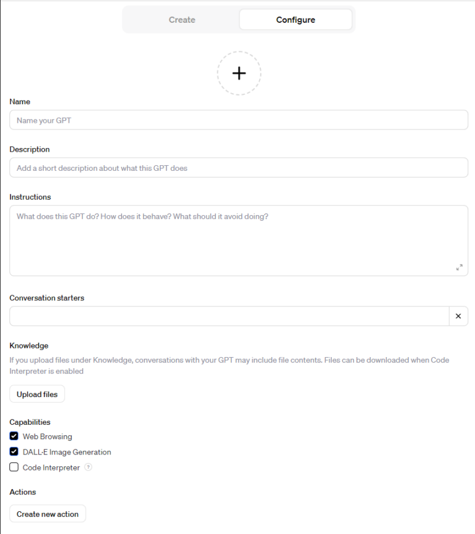
Task: Click the plus icon to upload a GPT profile image
Action: pyautogui.click(x=239, y=73)
